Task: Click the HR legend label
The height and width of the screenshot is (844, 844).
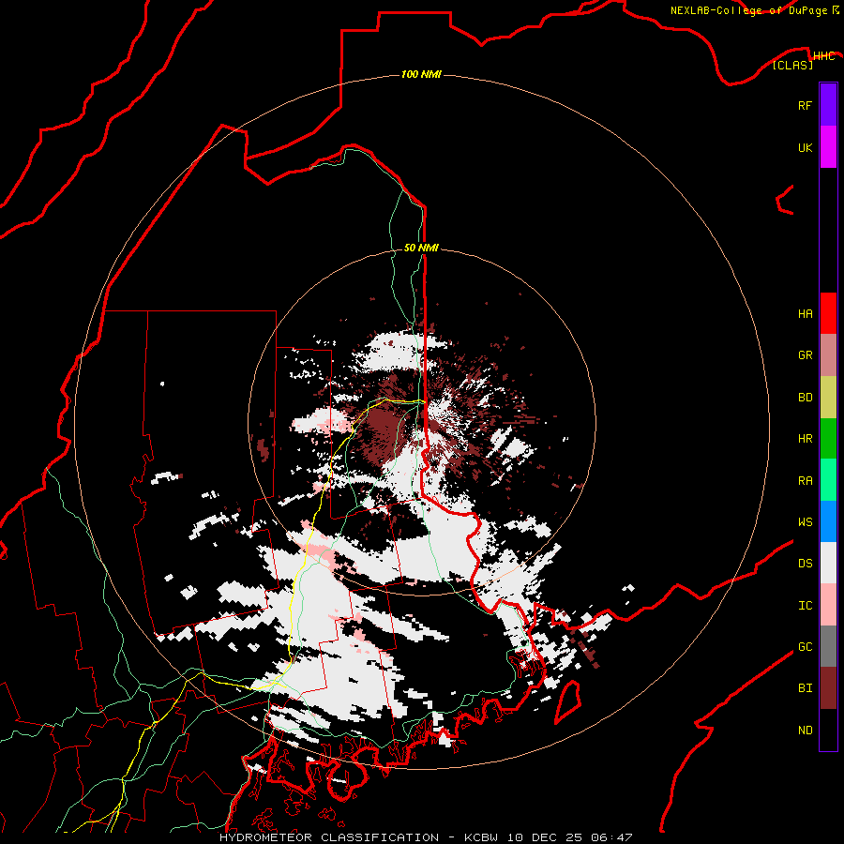Action: click(805, 439)
